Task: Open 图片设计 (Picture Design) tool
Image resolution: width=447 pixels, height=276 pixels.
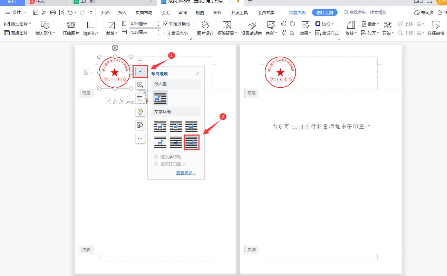Action: click(205, 28)
